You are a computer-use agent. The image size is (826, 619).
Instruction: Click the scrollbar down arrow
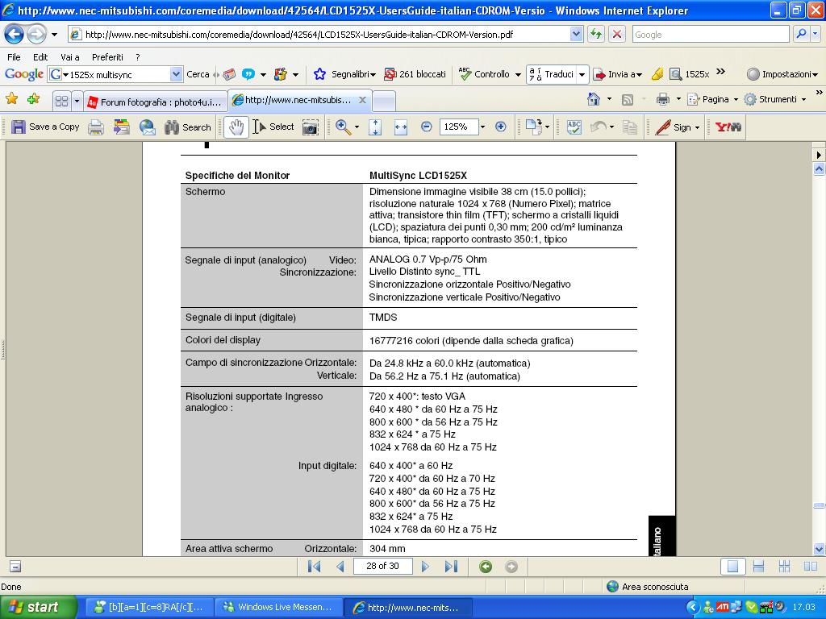(x=819, y=549)
